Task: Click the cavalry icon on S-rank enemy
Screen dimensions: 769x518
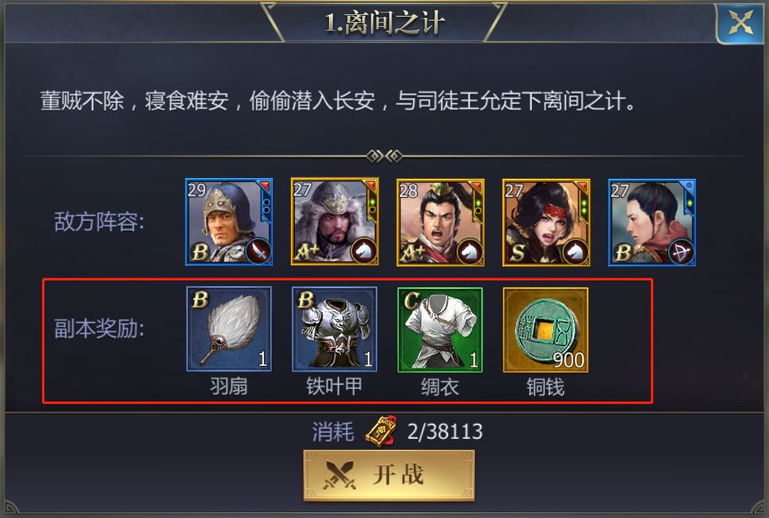Action: [x=576, y=251]
